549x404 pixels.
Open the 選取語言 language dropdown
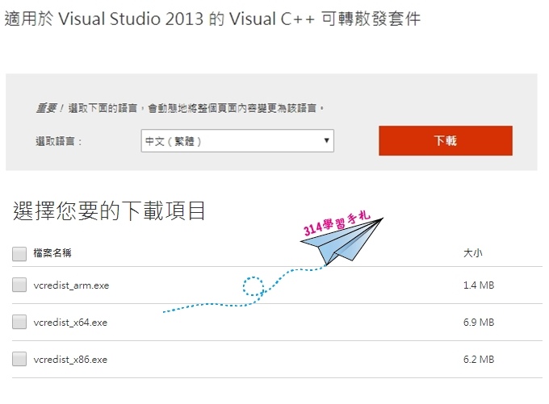237,140
